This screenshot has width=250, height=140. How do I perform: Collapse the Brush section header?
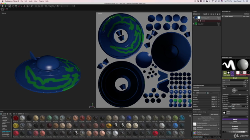tap(235, 78)
